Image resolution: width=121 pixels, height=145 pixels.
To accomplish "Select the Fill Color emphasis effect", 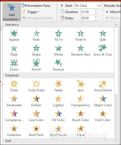I will (x=58, y=116).
